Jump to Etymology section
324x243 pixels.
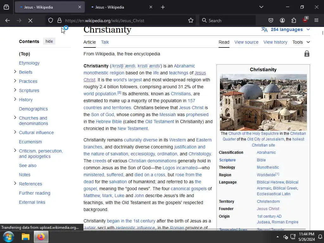click(x=29, y=63)
